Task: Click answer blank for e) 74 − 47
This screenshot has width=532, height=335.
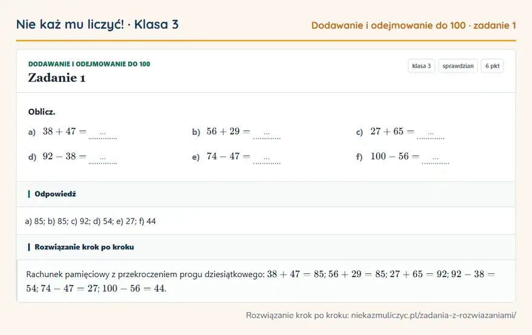Action: 267,159
